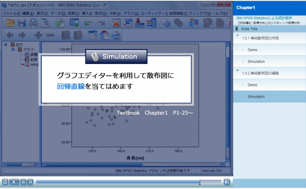This screenshot has width=306, height=189.
Task: Open the ユーティリティ menu
Action: [x=154, y=13]
